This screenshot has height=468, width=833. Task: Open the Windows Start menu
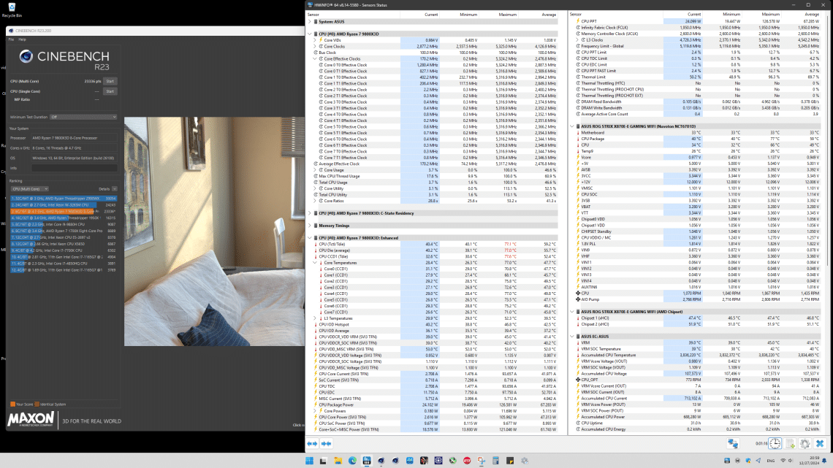309,461
